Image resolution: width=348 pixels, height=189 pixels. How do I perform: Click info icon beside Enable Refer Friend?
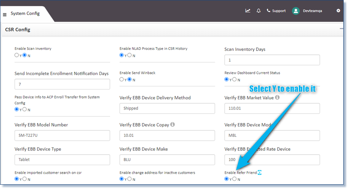[x=260, y=172]
